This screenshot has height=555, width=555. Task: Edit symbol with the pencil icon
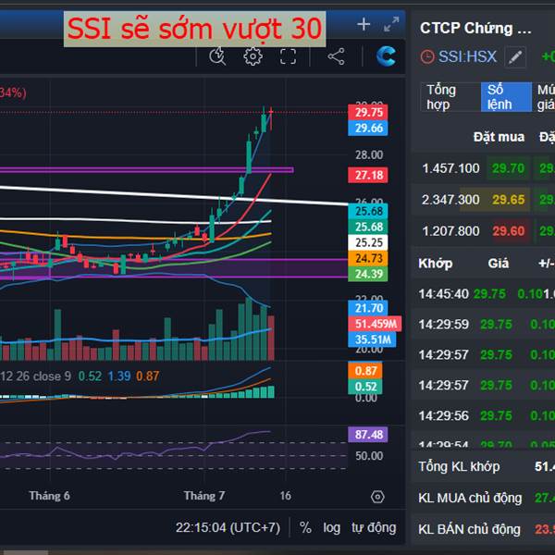click(x=515, y=57)
